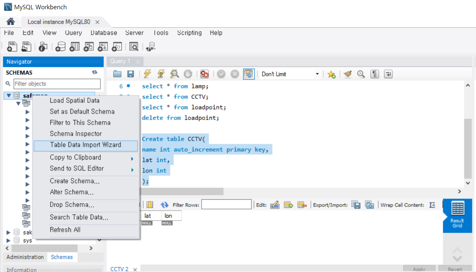
Task: Switch to the Administration tab
Action: click(25, 257)
